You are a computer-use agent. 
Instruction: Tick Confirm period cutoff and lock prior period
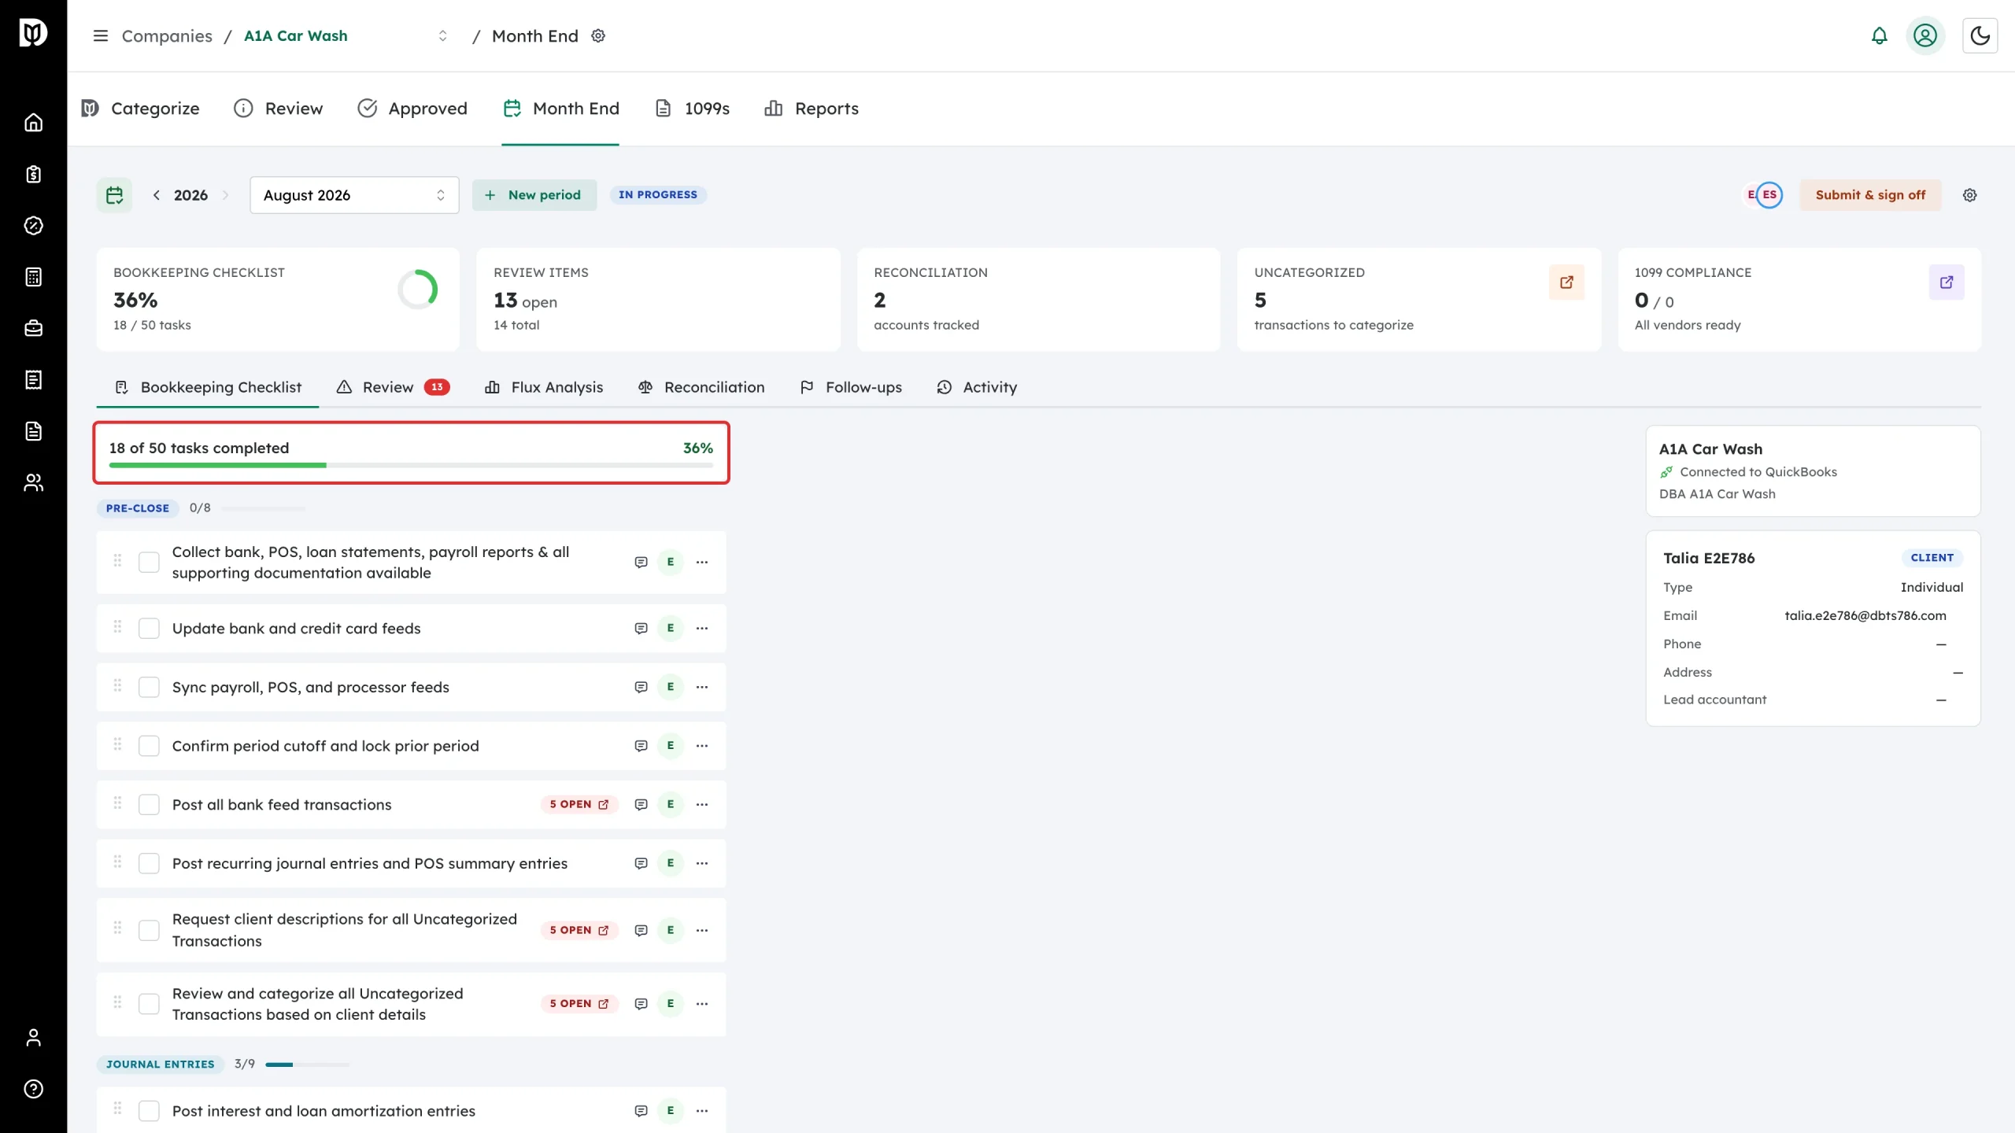click(149, 746)
